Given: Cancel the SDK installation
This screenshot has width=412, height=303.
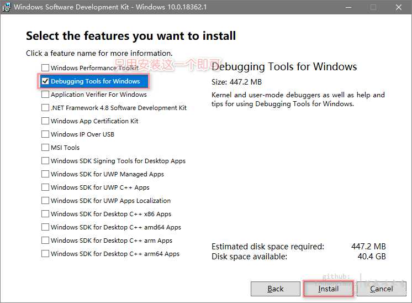Looking at the screenshot, I should tap(381, 289).
